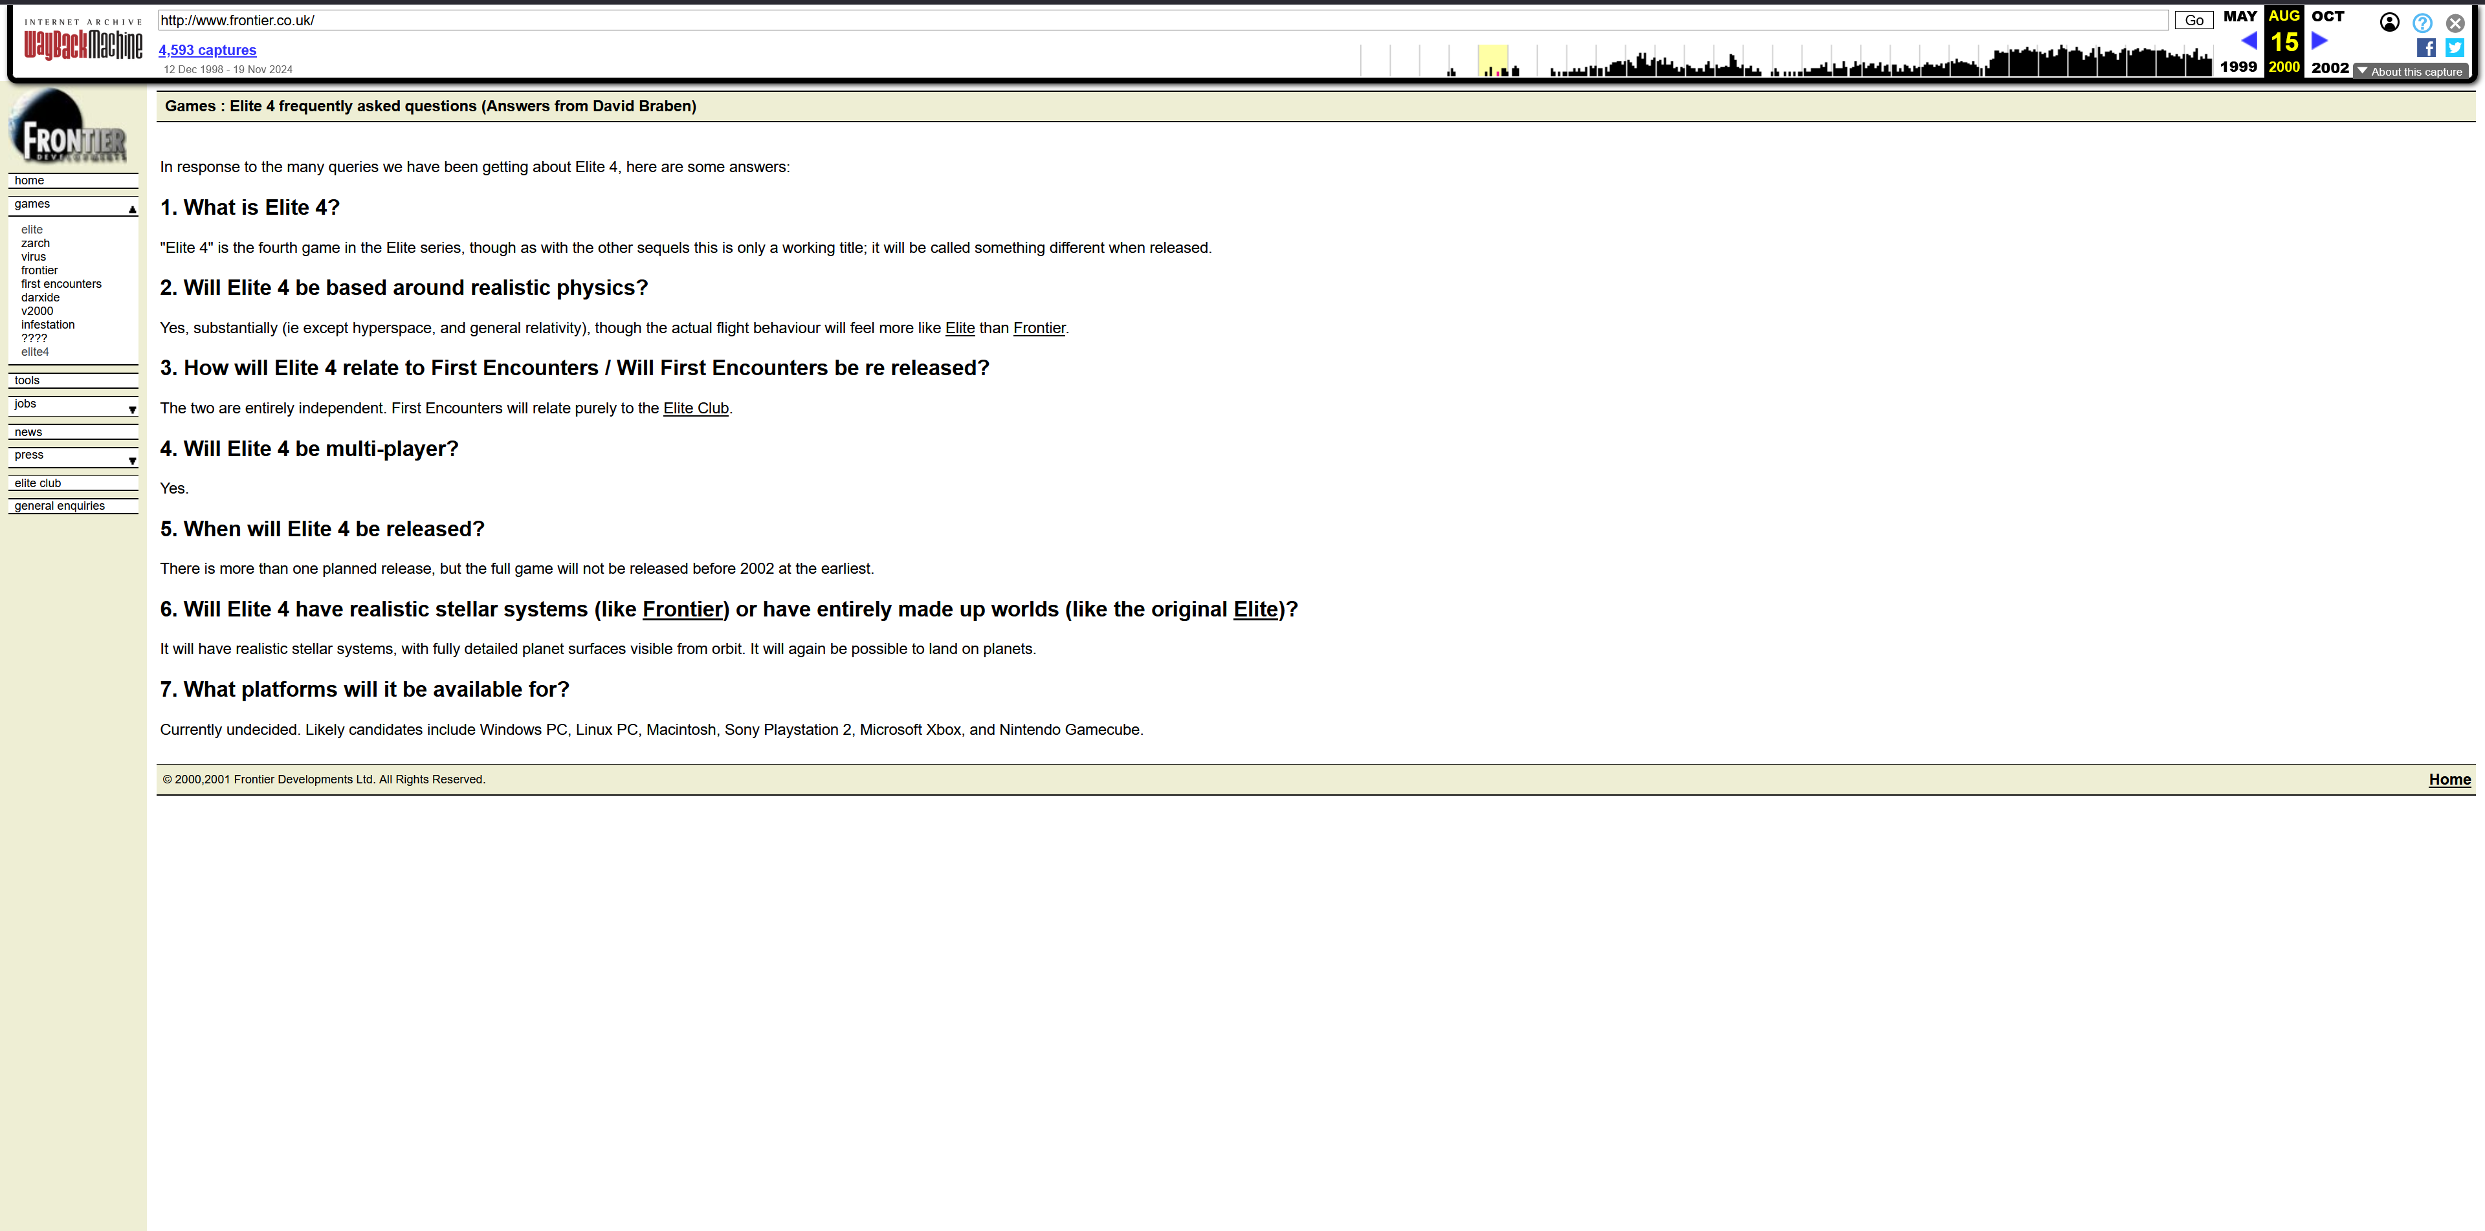Follow Frontier link in question 6 heading
The height and width of the screenshot is (1231, 2485).
click(683, 609)
